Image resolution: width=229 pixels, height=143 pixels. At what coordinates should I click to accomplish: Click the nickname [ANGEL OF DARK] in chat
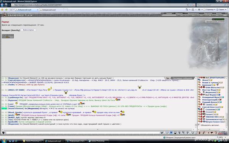16,90
